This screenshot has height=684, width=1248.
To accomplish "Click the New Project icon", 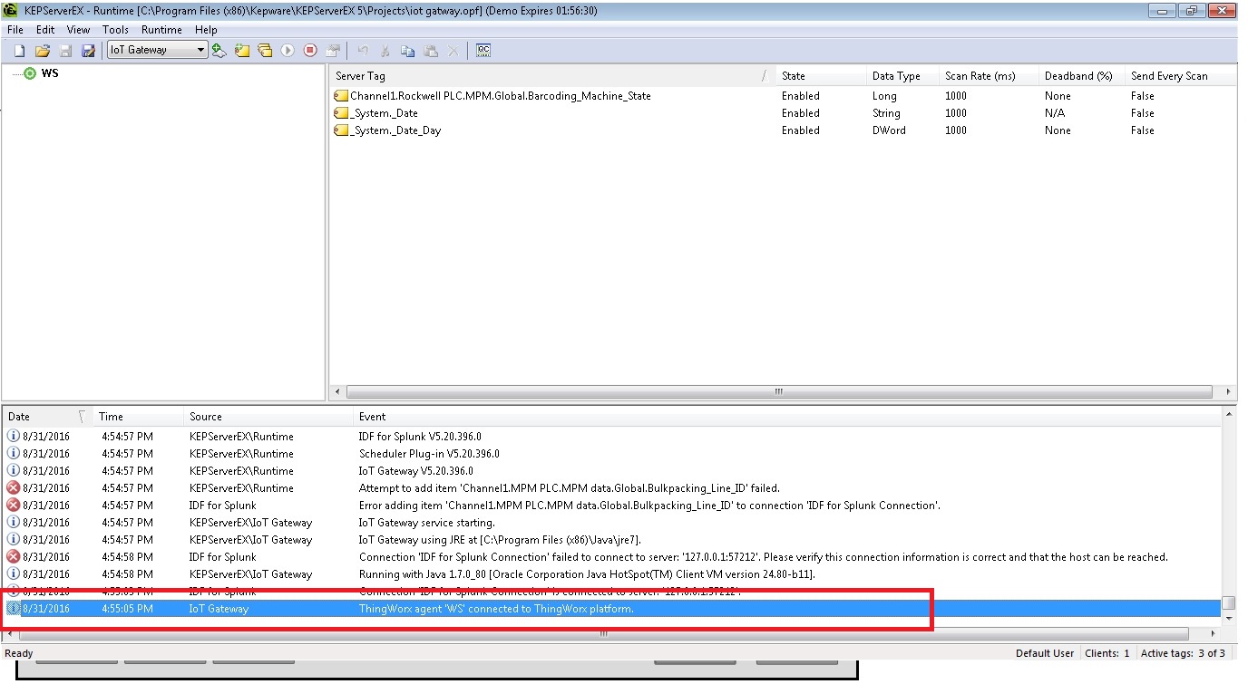I will pos(18,50).
